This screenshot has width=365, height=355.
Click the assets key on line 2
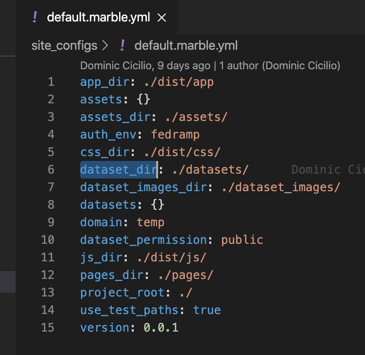[x=101, y=100]
